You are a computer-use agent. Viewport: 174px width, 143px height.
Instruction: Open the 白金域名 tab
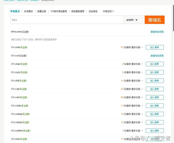pos(93,11)
